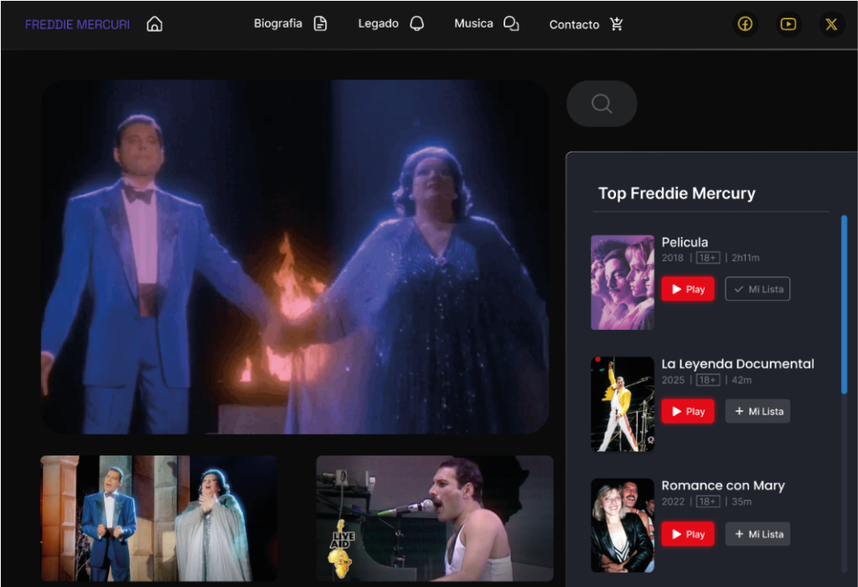The image size is (858, 587).
Task: Add La Leyenda Documental to Mi Lista
Action: click(757, 411)
